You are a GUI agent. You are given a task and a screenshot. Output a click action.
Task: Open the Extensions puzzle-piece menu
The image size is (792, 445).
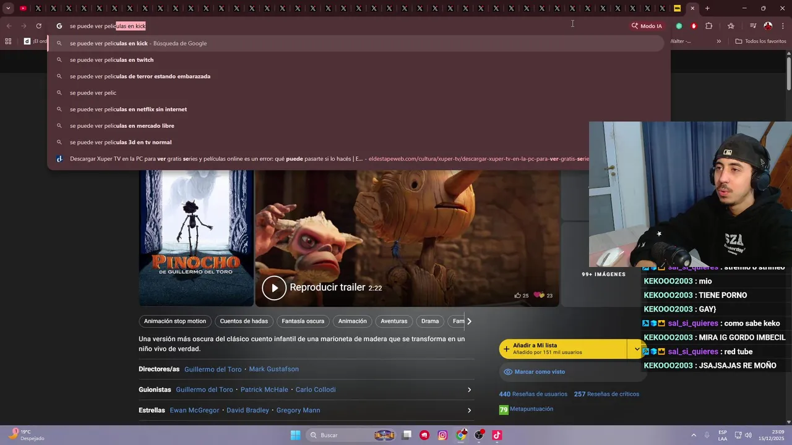click(709, 26)
